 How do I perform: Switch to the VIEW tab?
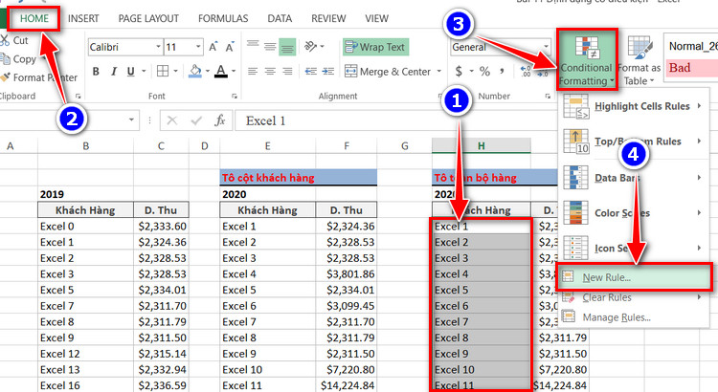tap(376, 19)
